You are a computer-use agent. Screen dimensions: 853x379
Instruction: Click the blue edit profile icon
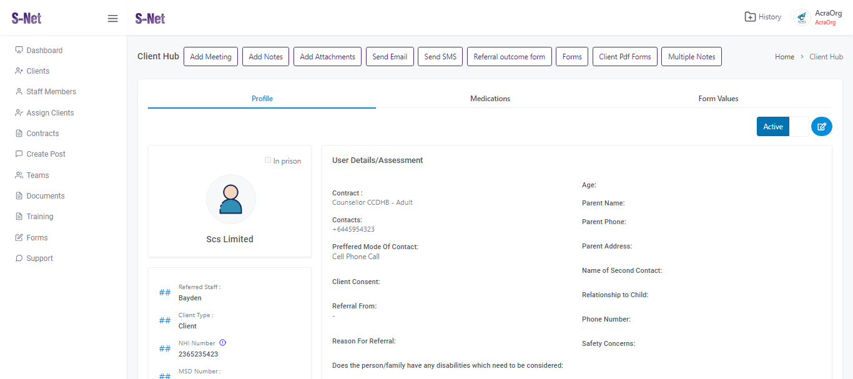click(x=822, y=127)
